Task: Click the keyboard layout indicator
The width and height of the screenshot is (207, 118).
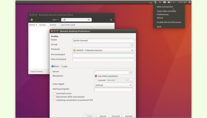Action: pyautogui.click(x=151, y=2)
